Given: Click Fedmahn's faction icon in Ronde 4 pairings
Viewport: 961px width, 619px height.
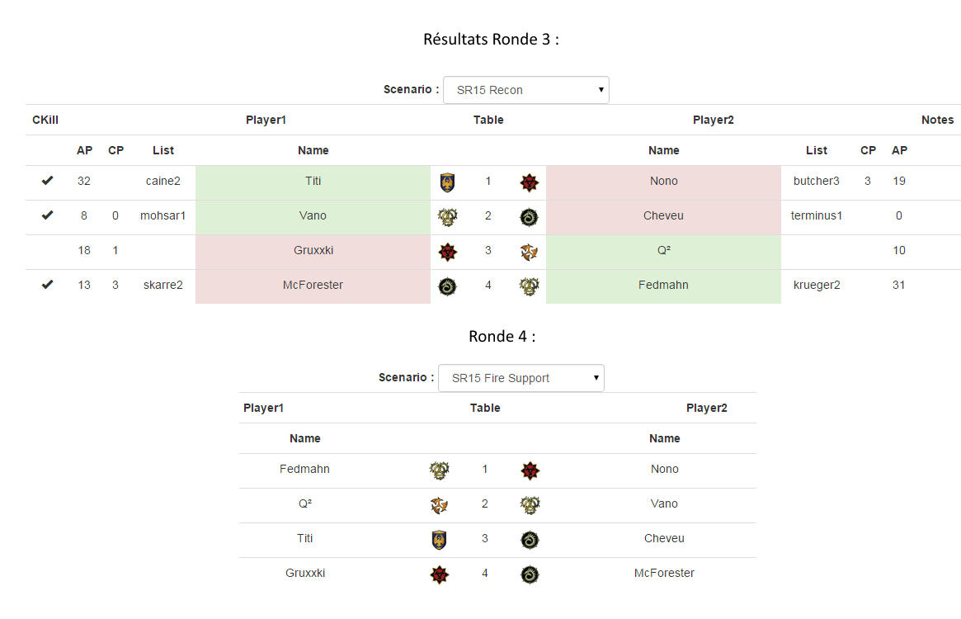Looking at the screenshot, I should tap(440, 470).
